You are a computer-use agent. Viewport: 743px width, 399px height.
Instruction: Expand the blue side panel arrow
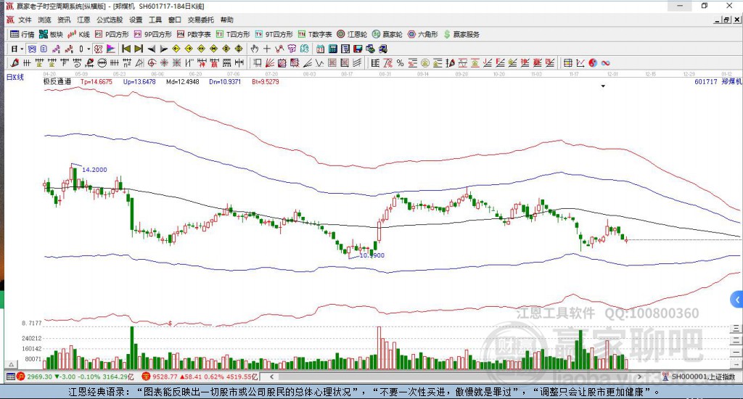[x=737, y=300]
